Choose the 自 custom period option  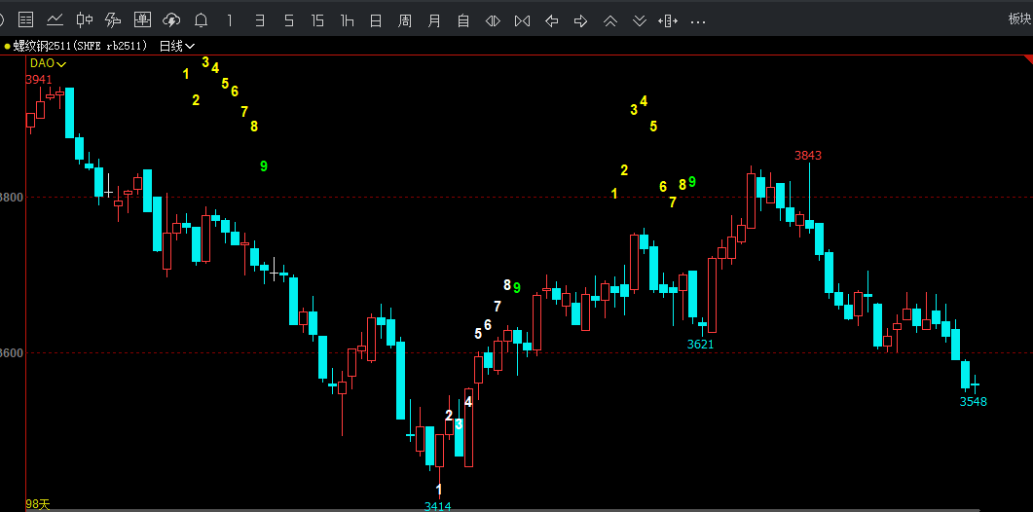pos(463,20)
